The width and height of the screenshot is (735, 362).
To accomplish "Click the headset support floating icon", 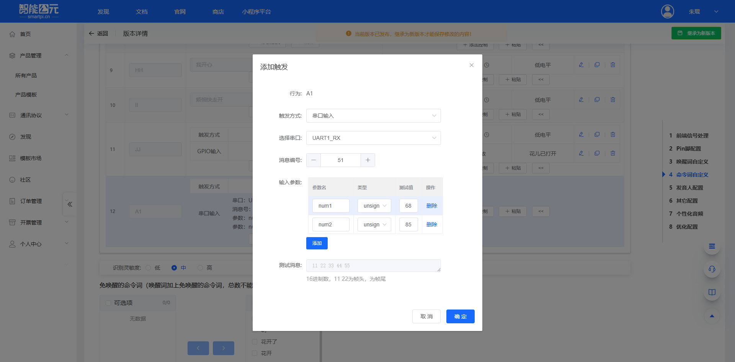I will pyautogui.click(x=712, y=269).
